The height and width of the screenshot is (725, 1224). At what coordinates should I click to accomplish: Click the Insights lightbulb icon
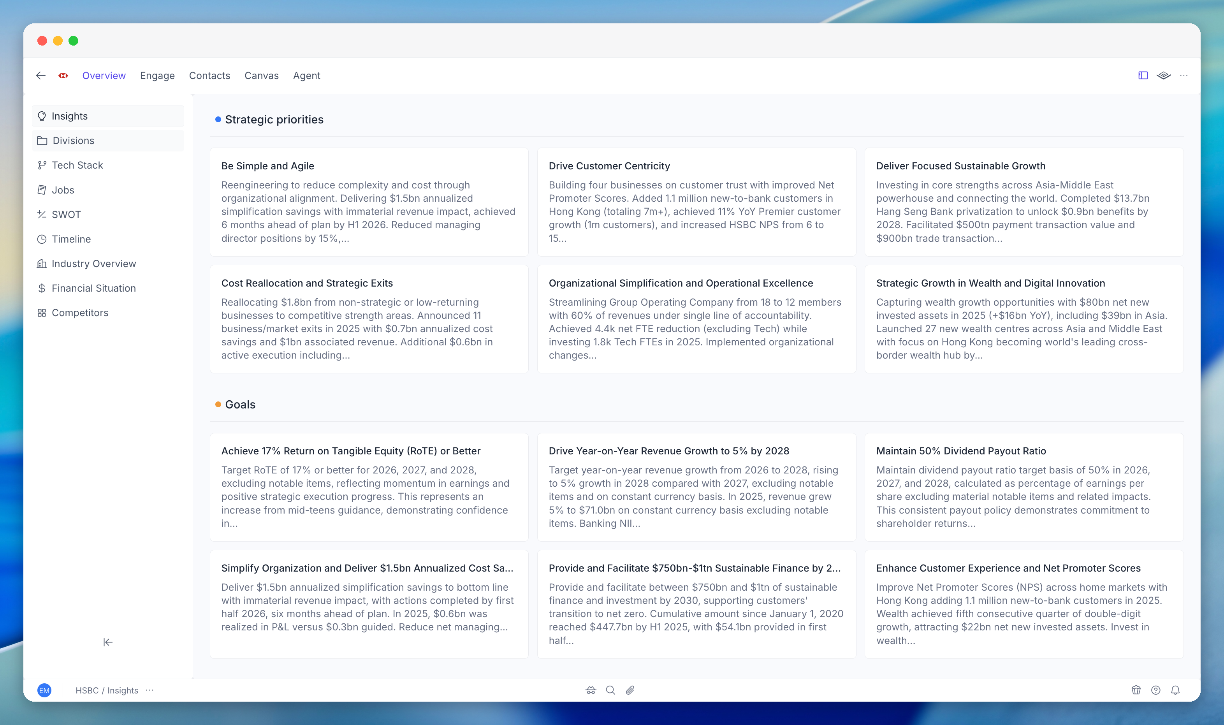[42, 116]
